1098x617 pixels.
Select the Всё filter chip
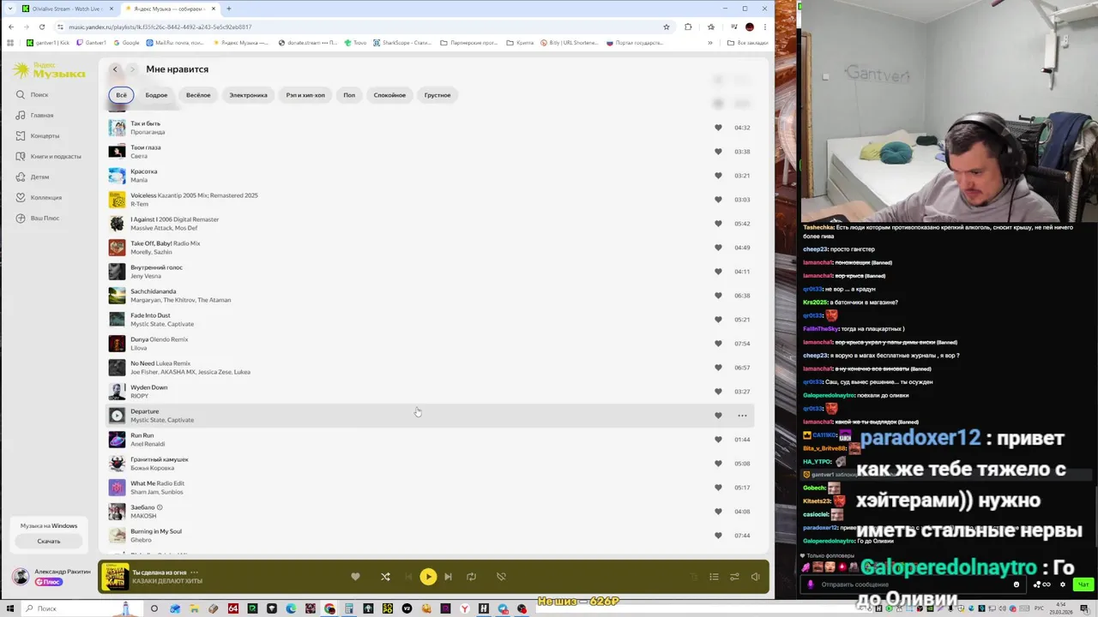(121, 95)
